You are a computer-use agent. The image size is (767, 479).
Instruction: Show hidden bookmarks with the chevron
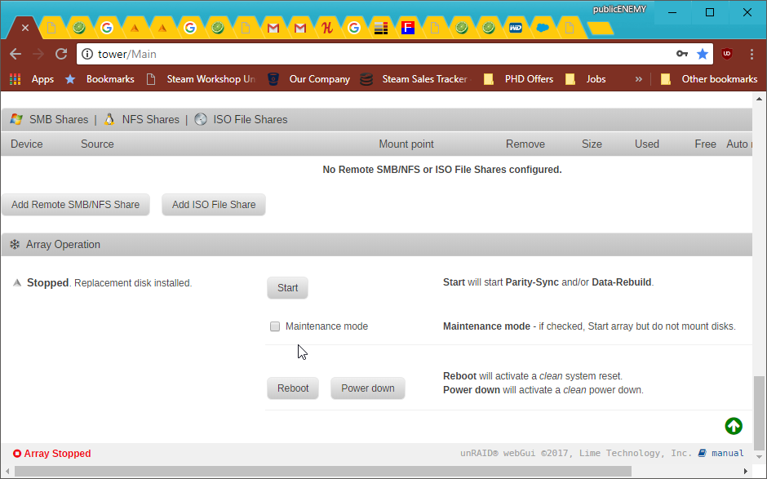638,79
